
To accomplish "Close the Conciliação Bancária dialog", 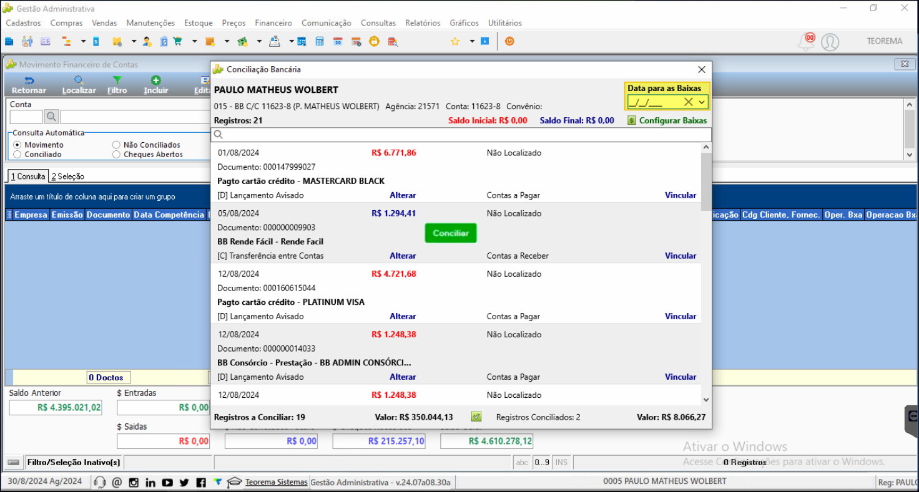I will coord(701,70).
